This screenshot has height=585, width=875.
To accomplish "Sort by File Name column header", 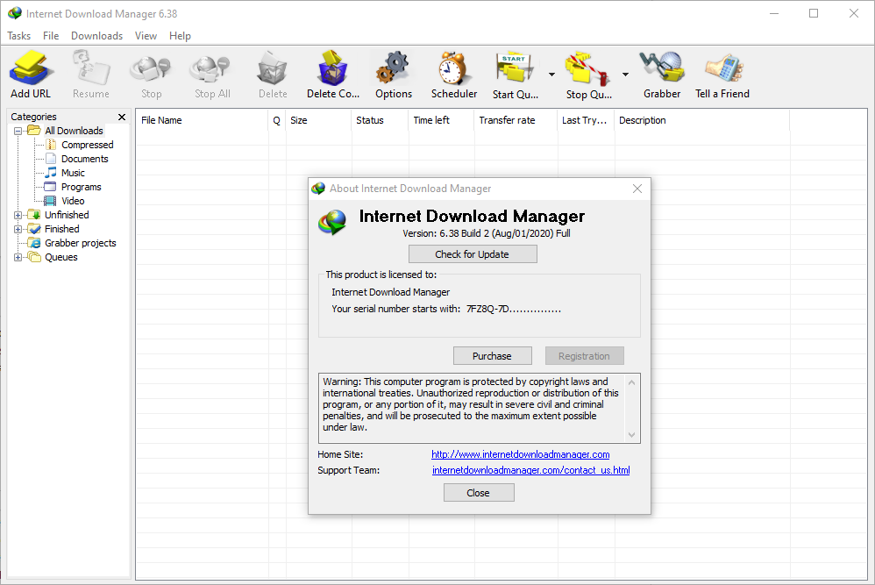I will point(203,120).
